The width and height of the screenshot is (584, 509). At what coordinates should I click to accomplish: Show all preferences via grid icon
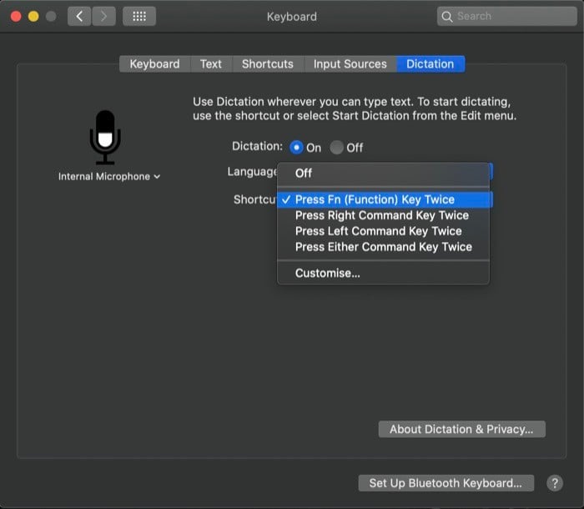point(139,17)
